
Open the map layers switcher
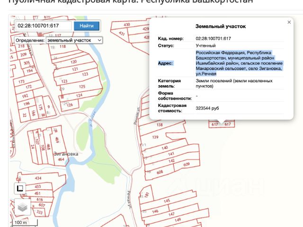[x=23, y=207]
